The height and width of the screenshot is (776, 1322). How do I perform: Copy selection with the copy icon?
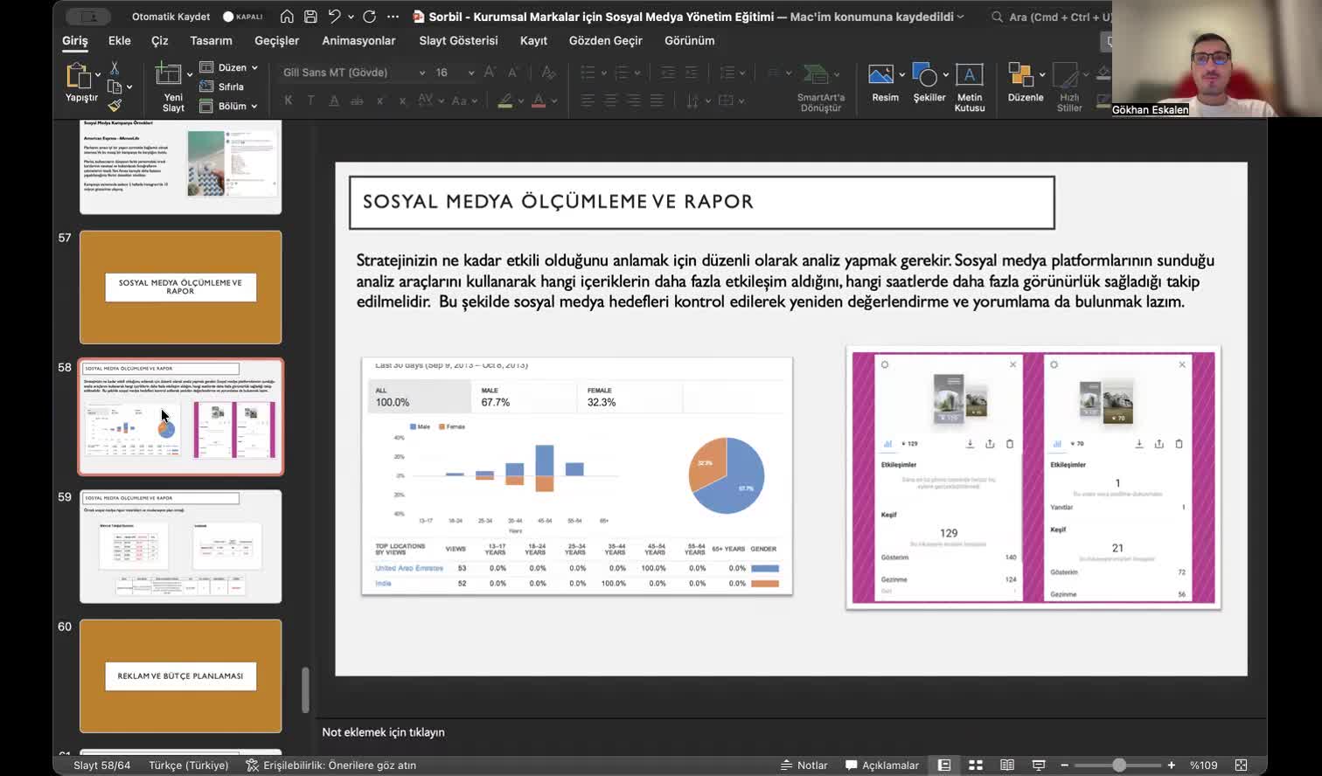click(115, 87)
